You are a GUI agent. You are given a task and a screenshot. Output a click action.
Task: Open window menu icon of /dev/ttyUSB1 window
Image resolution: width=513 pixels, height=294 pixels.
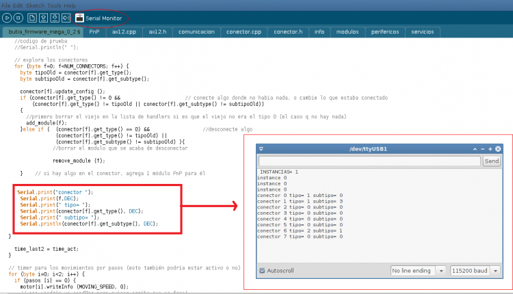pos(261,148)
